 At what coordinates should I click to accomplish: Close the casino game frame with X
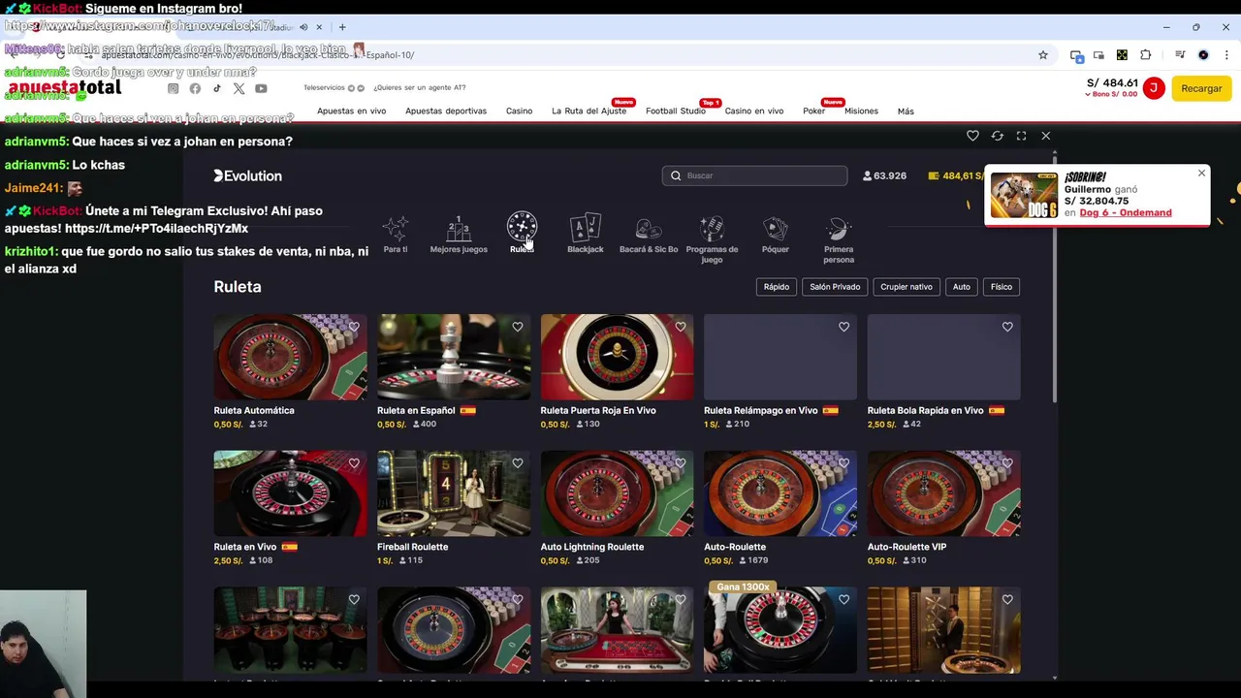click(x=1045, y=136)
